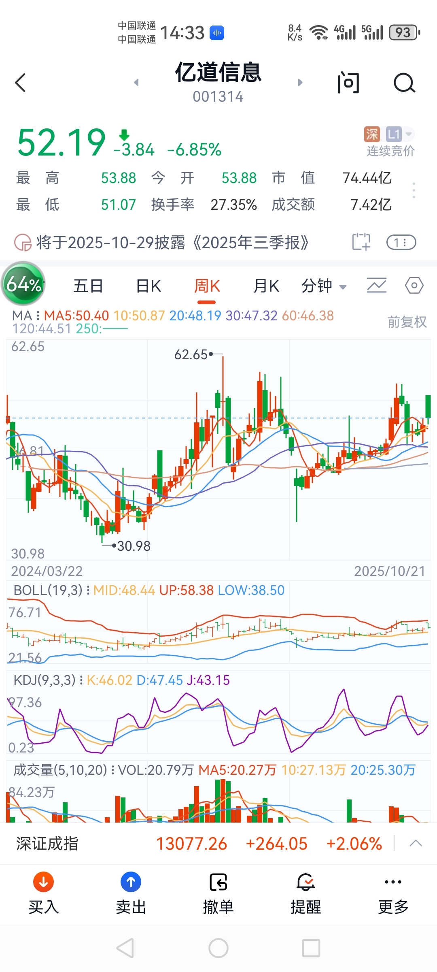Open more quote details three-dot menu
Image resolution: width=437 pixels, height=972 pixels.
[x=414, y=190]
